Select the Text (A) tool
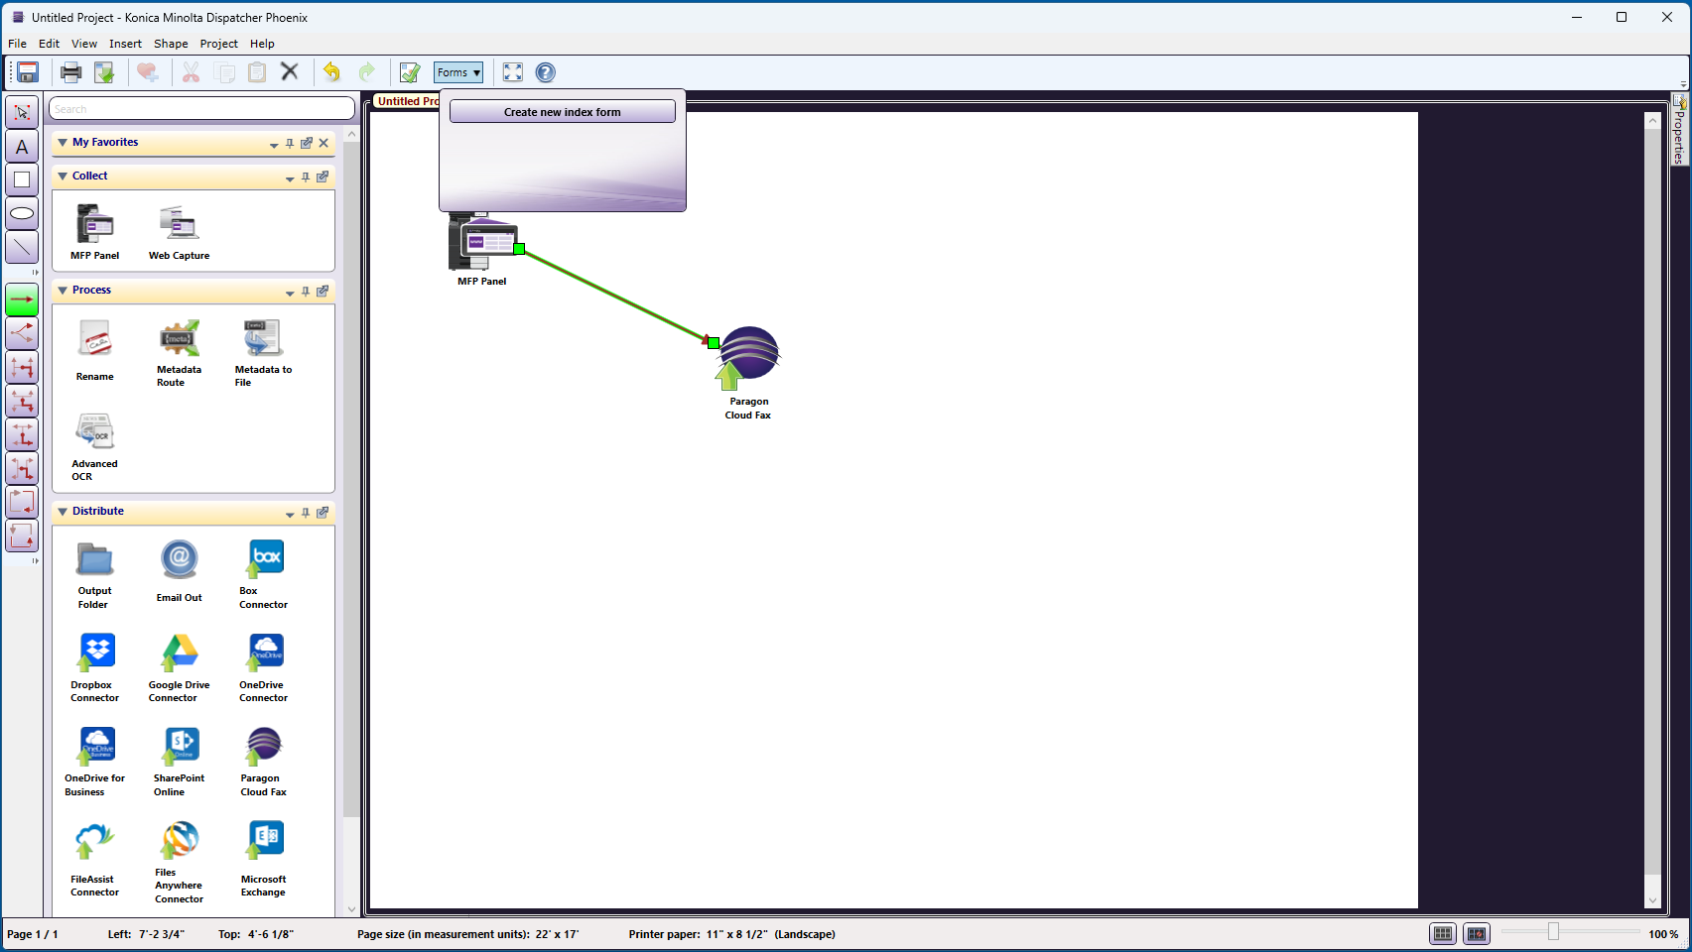The height and width of the screenshot is (952, 1692). click(x=22, y=147)
